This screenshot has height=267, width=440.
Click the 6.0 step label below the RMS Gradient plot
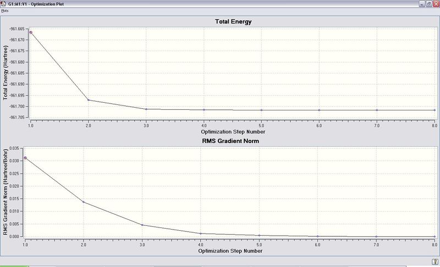318,245
